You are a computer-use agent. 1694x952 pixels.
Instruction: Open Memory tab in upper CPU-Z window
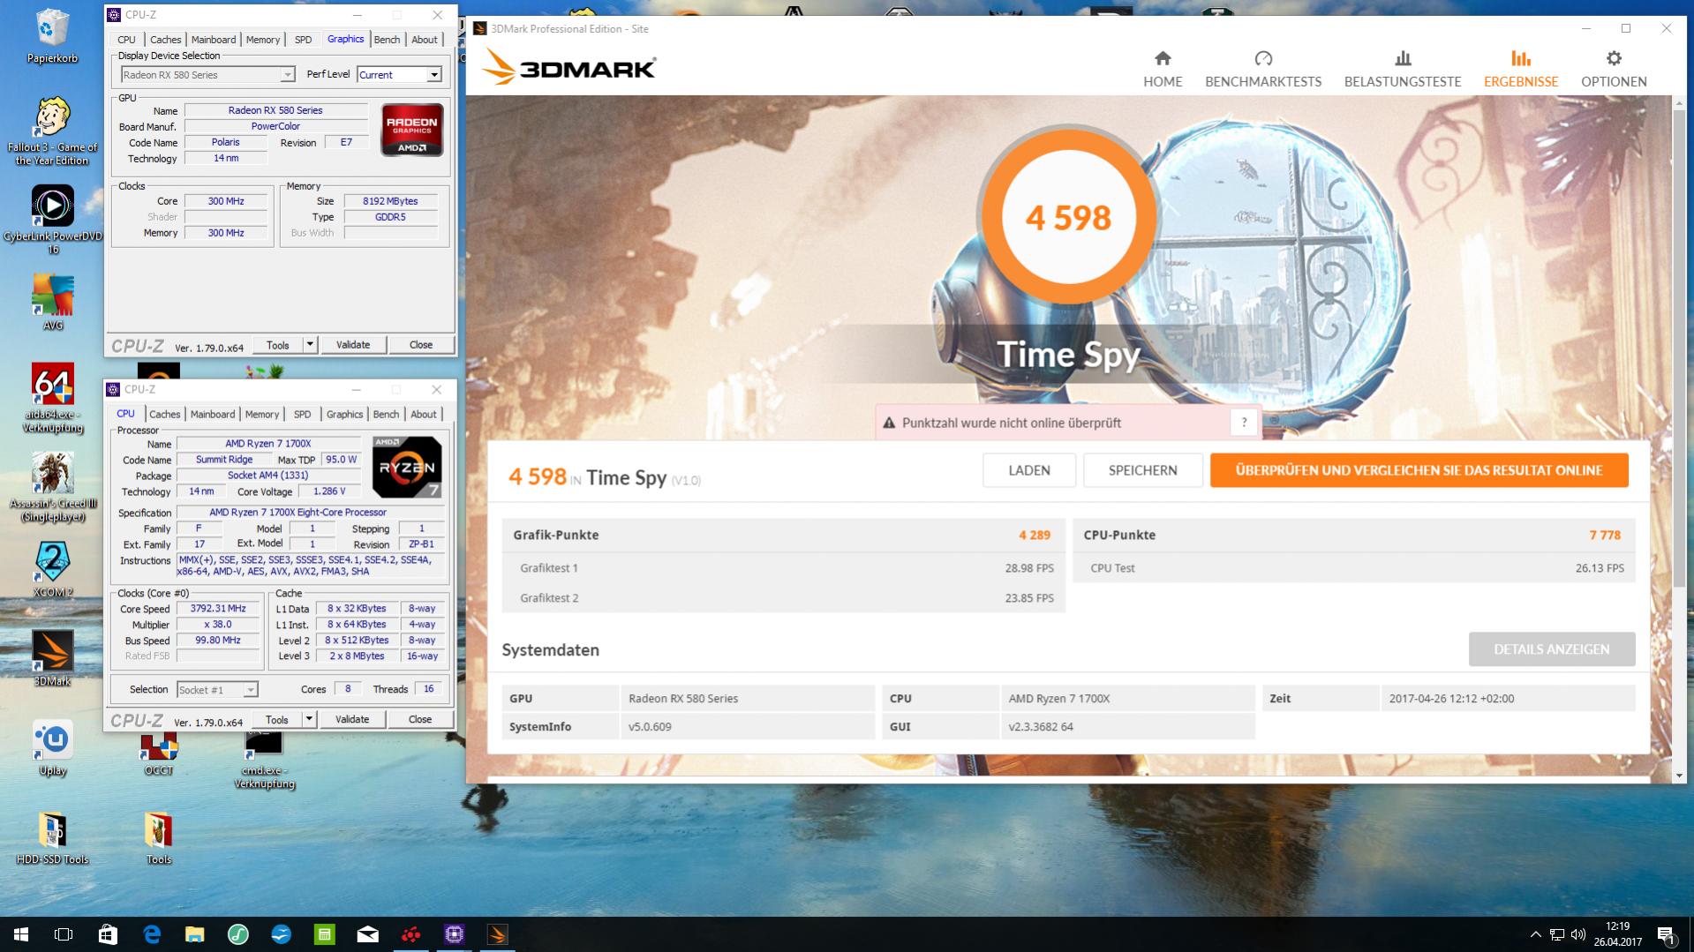click(x=263, y=40)
